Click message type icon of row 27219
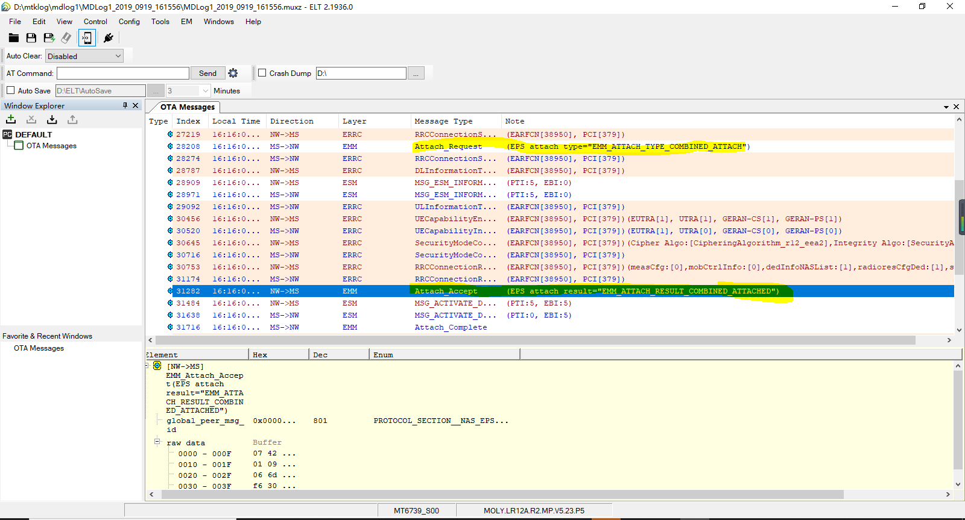Image resolution: width=965 pixels, height=520 pixels. coord(170,134)
